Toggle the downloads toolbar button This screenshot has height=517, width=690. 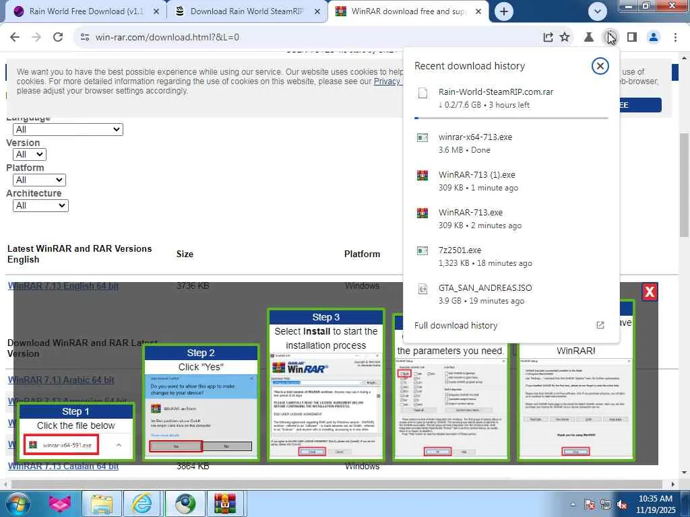click(x=610, y=38)
